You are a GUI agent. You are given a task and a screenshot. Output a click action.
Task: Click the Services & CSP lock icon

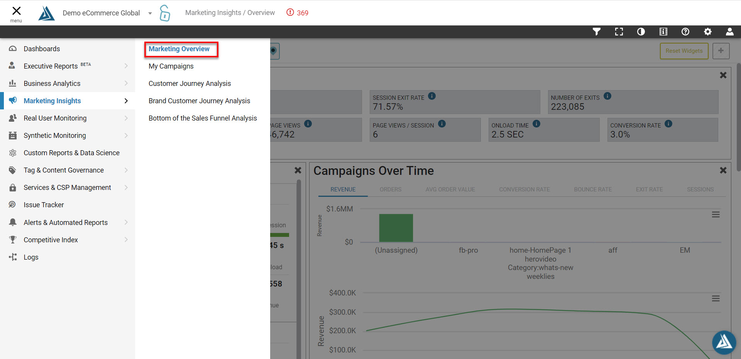click(13, 188)
